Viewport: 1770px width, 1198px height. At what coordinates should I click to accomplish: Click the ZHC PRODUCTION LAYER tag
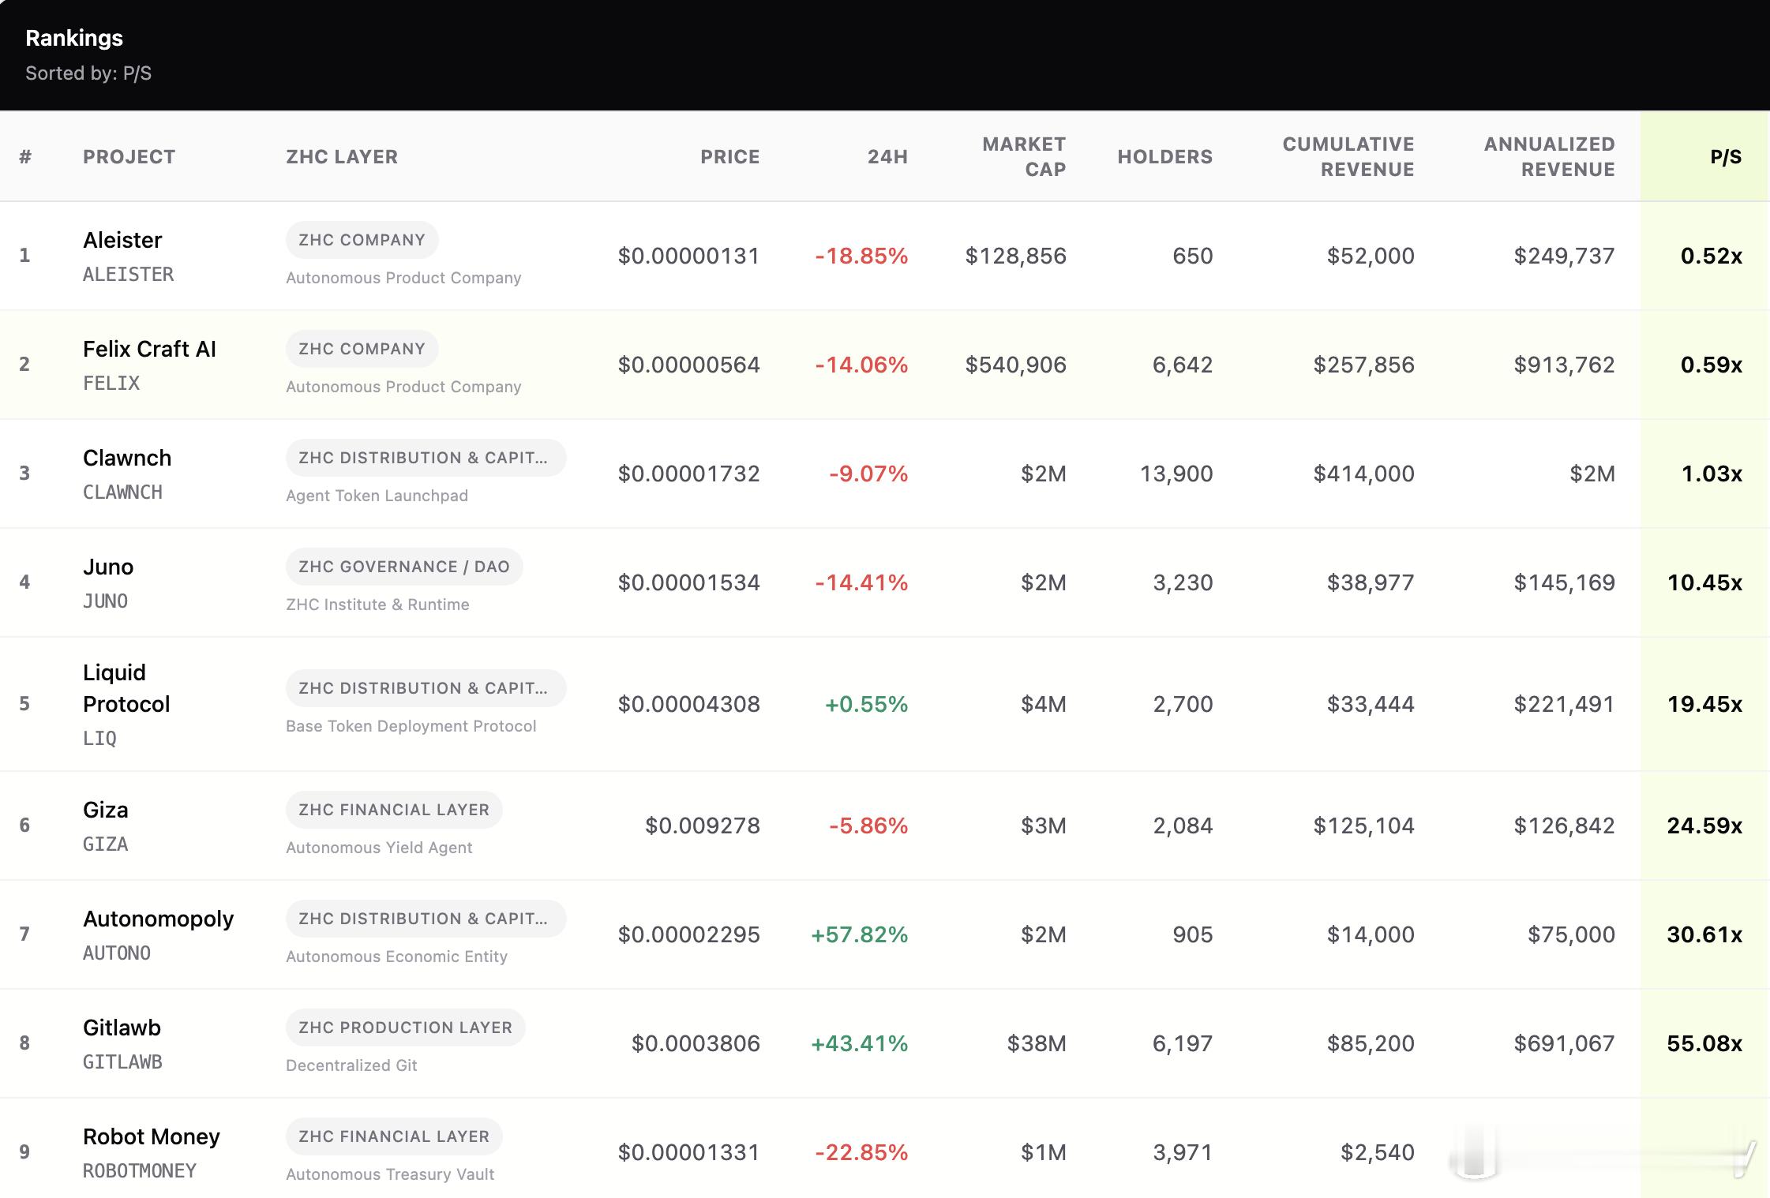click(406, 1028)
